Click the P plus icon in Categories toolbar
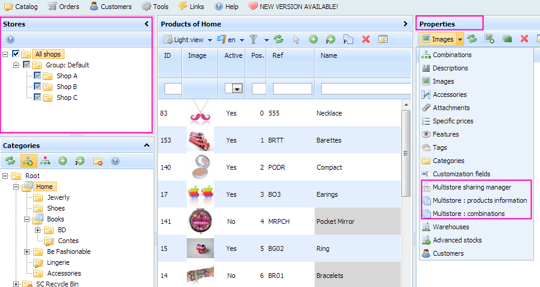The image size is (540, 287). click(x=80, y=161)
